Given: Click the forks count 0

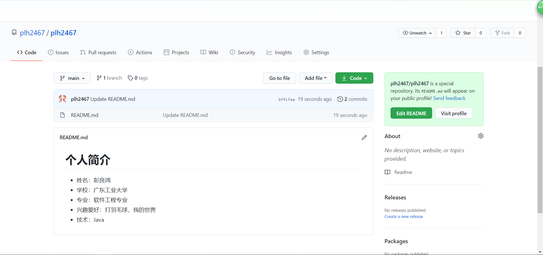Looking at the screenshot, I should 520,33.
